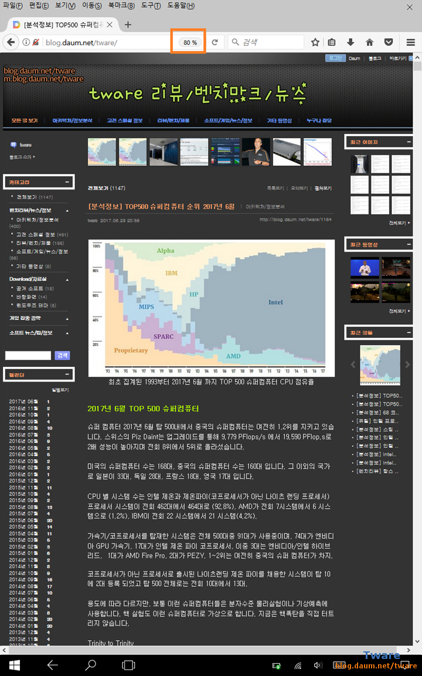Collapse the 캘린더 panel with minus icon
Image resolution: width=422 pixels, height=676 pixels.
[x=67, y=374]
